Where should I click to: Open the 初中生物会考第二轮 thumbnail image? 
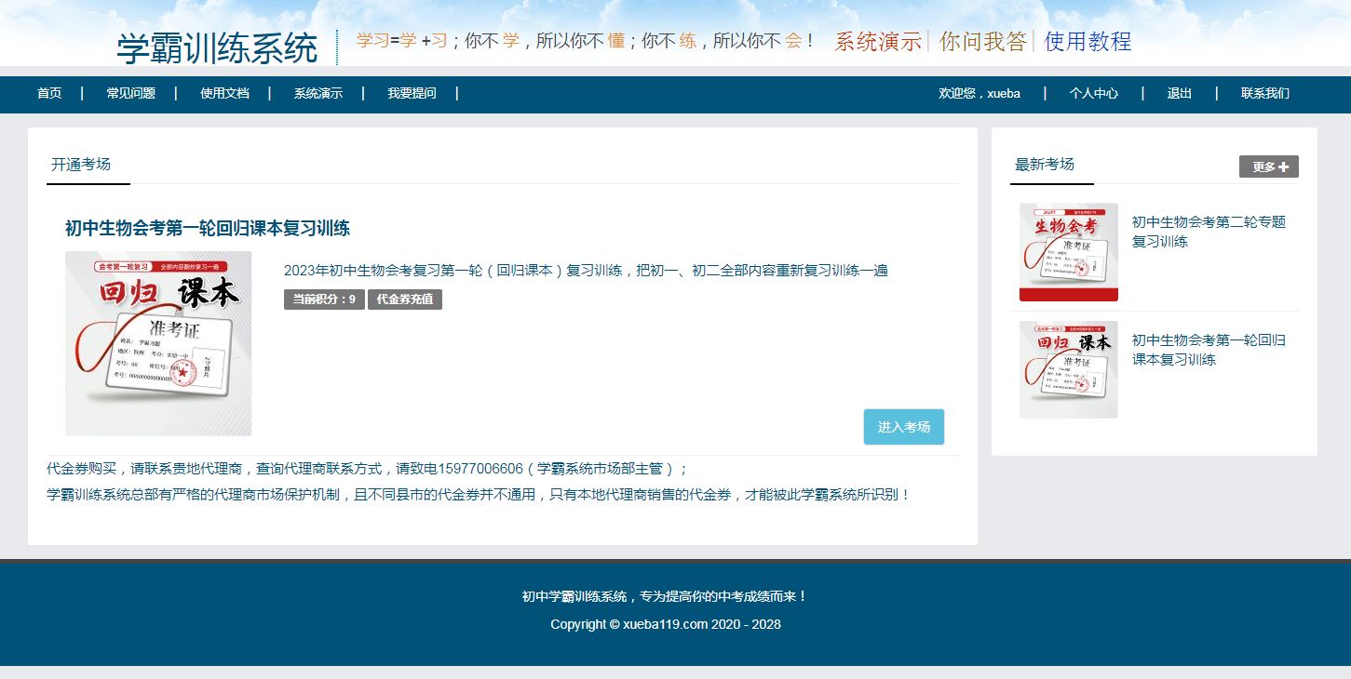click(1068, 251)
